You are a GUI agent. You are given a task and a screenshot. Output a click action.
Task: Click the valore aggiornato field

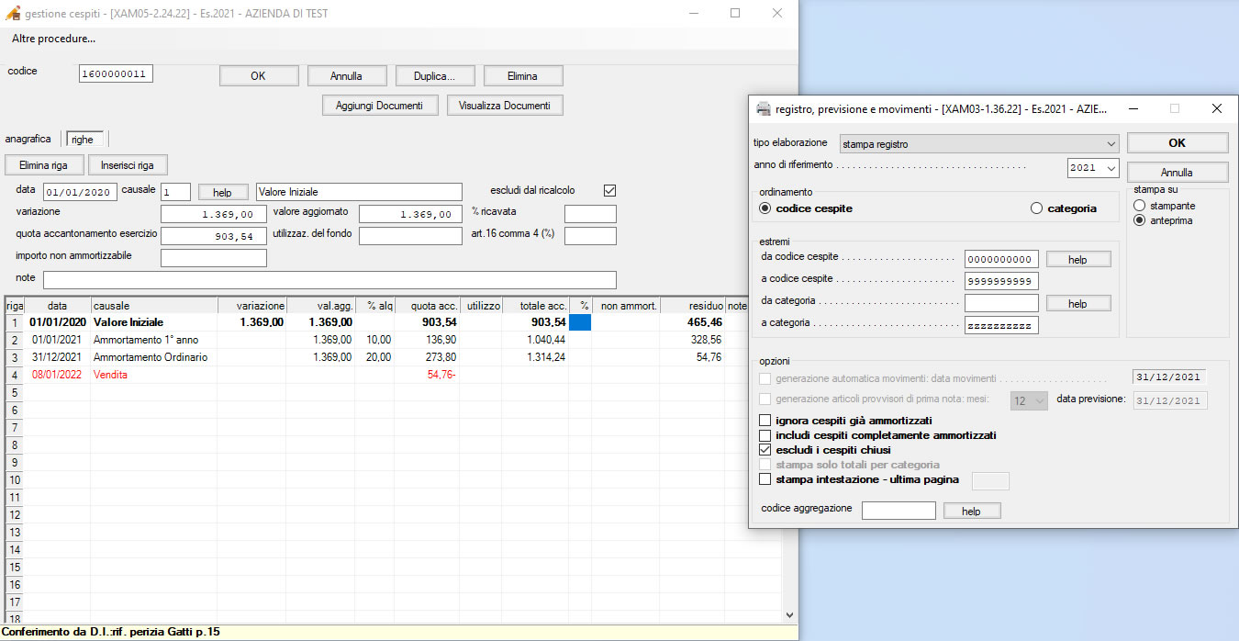(x=410, y=214)
